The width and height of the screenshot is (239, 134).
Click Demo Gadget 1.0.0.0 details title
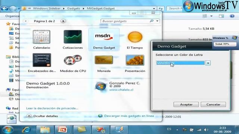pos(48,83)
